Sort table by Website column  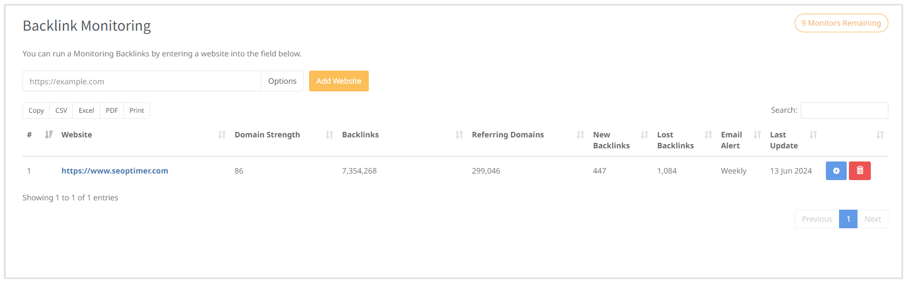pos(77,135)
